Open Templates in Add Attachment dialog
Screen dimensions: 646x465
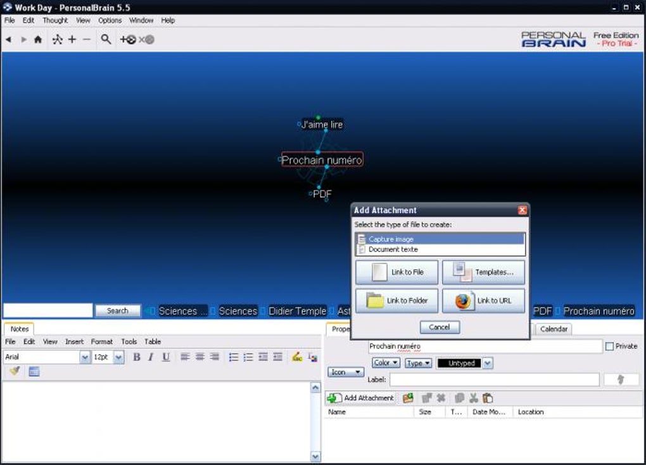tap(483, 272)
